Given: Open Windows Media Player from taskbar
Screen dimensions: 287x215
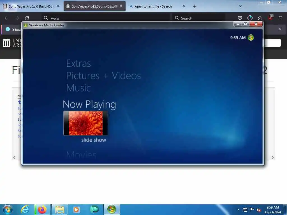Looking at the screenshot, I should 77,209.
